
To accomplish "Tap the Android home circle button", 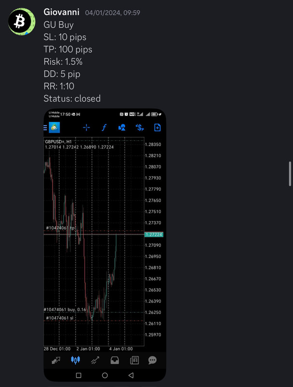I will (x=105, y=375).
